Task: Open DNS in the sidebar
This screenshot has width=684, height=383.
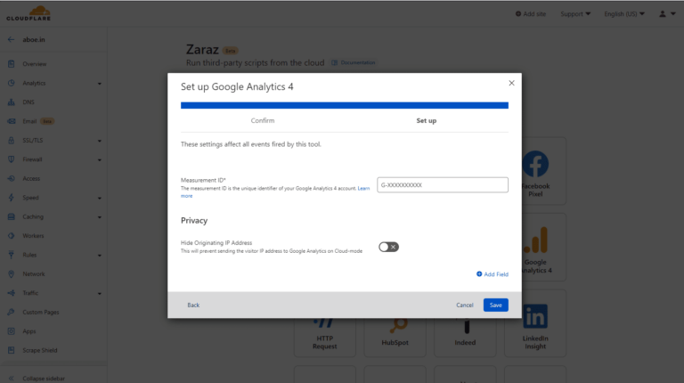Action: (x=28, y=102)
